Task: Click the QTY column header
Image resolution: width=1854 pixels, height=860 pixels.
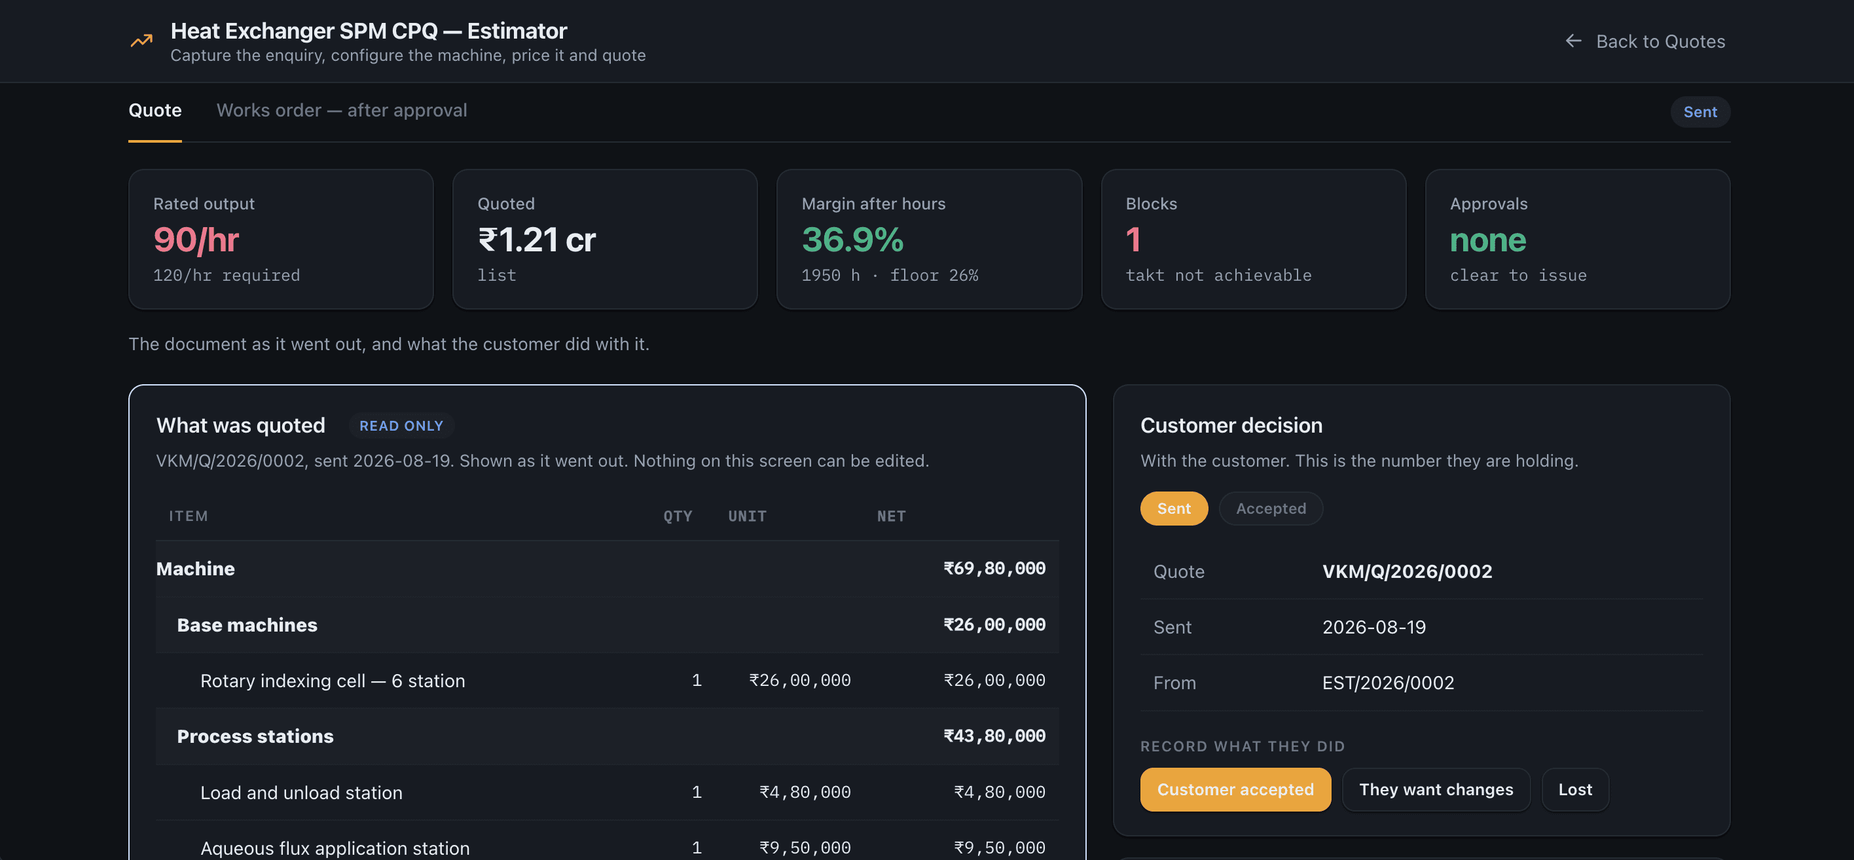Action: [x=678, y=516]
